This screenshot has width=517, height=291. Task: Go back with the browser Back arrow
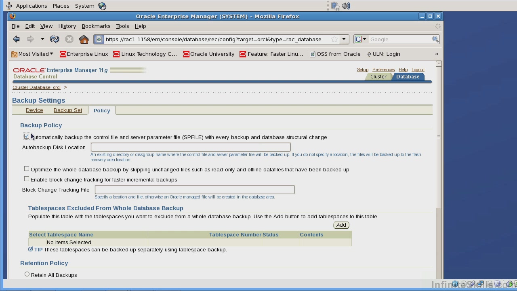pos(17,39)
